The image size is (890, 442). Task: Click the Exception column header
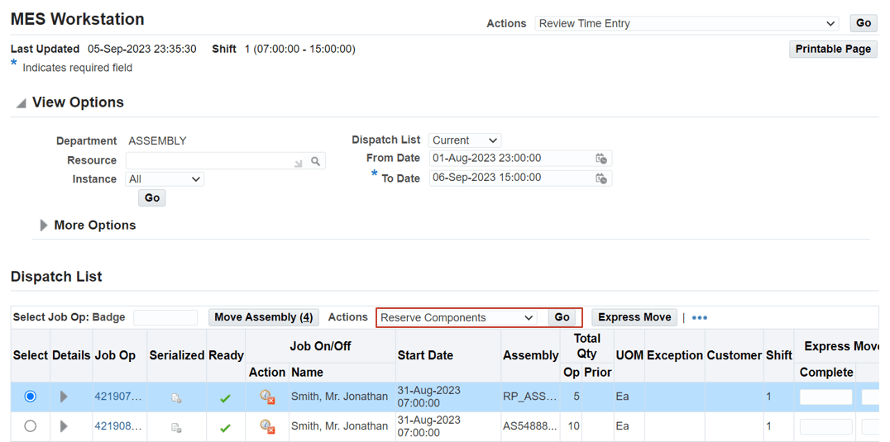675,355
